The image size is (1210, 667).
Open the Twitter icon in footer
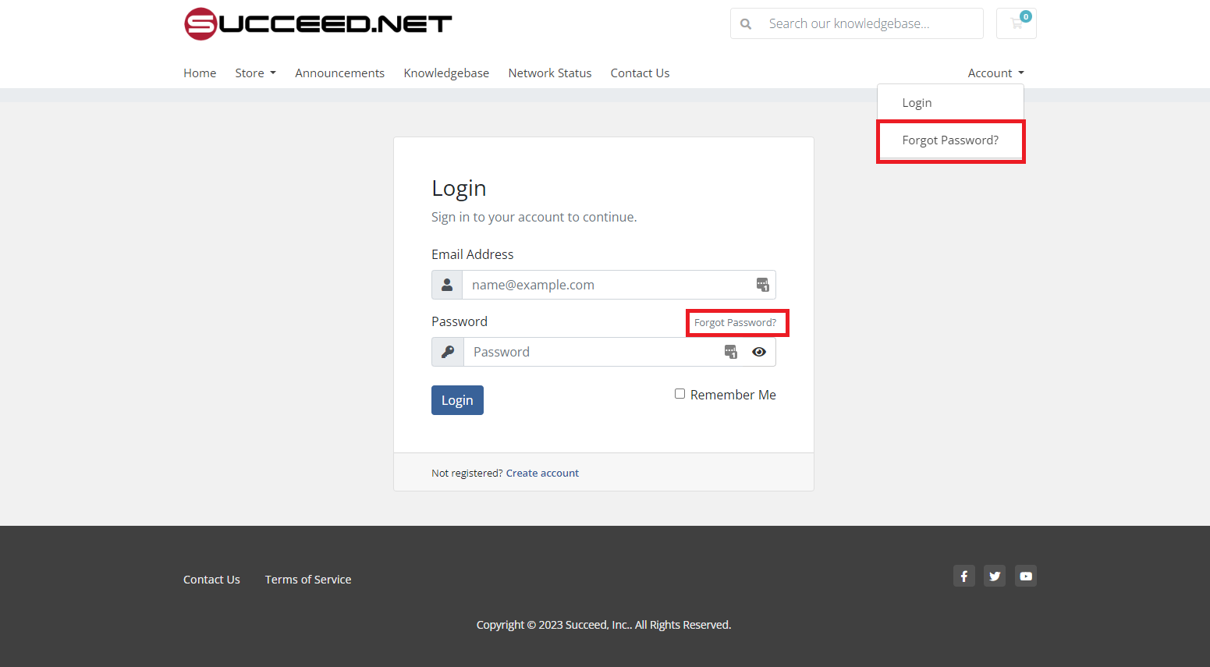[x=995, y=575]
